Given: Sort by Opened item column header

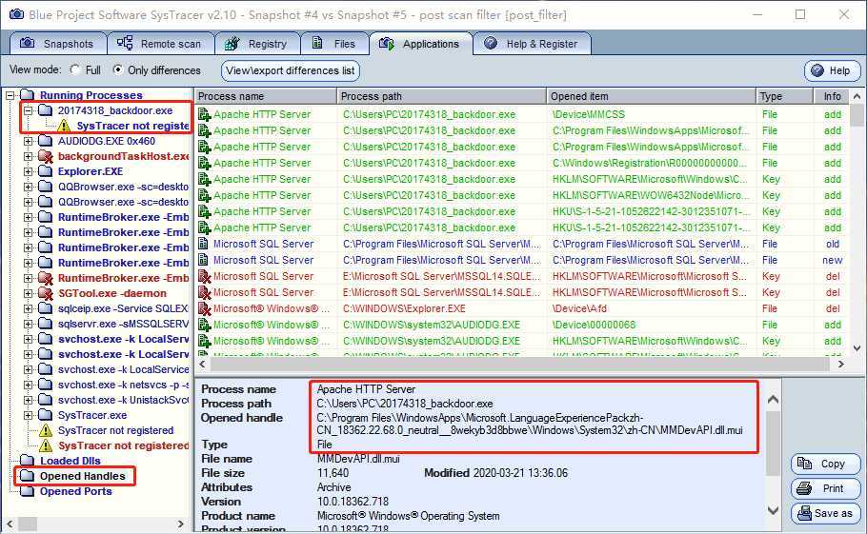Looking at the screenshot, I should pyautogui.click(x=651, y=96).
